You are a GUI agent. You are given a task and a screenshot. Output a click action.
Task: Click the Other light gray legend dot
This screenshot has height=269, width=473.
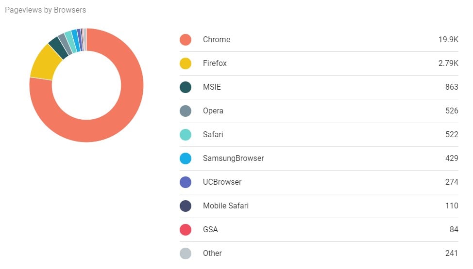[186, 253]
